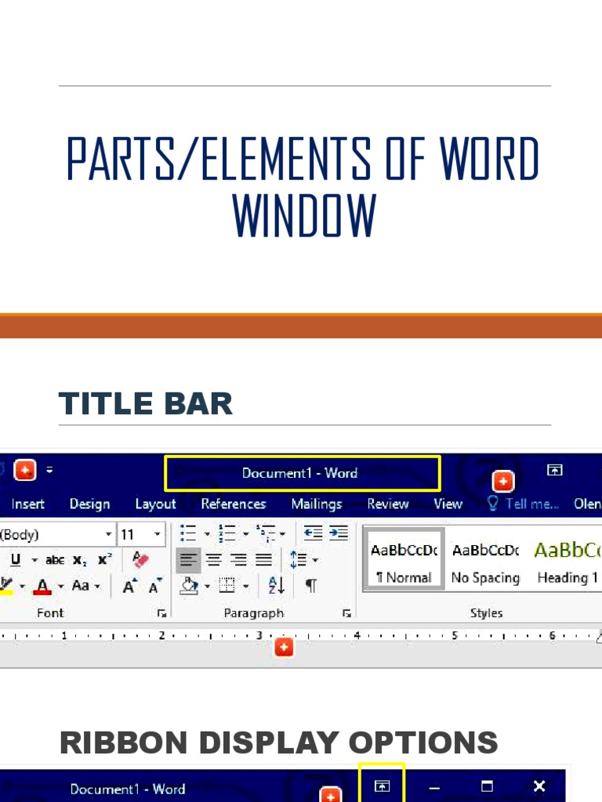Shrink the font size
Image resolution: width=602 pixels, height=802 pixels.
[155, 586]
